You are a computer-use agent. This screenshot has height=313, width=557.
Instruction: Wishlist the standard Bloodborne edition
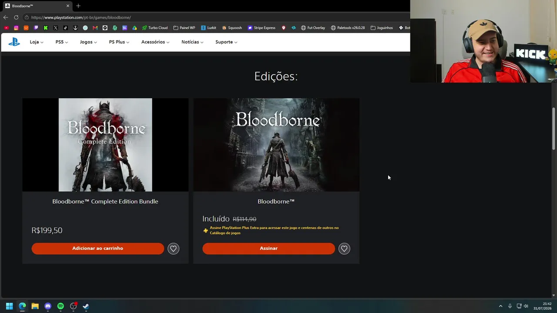point(344,249)
